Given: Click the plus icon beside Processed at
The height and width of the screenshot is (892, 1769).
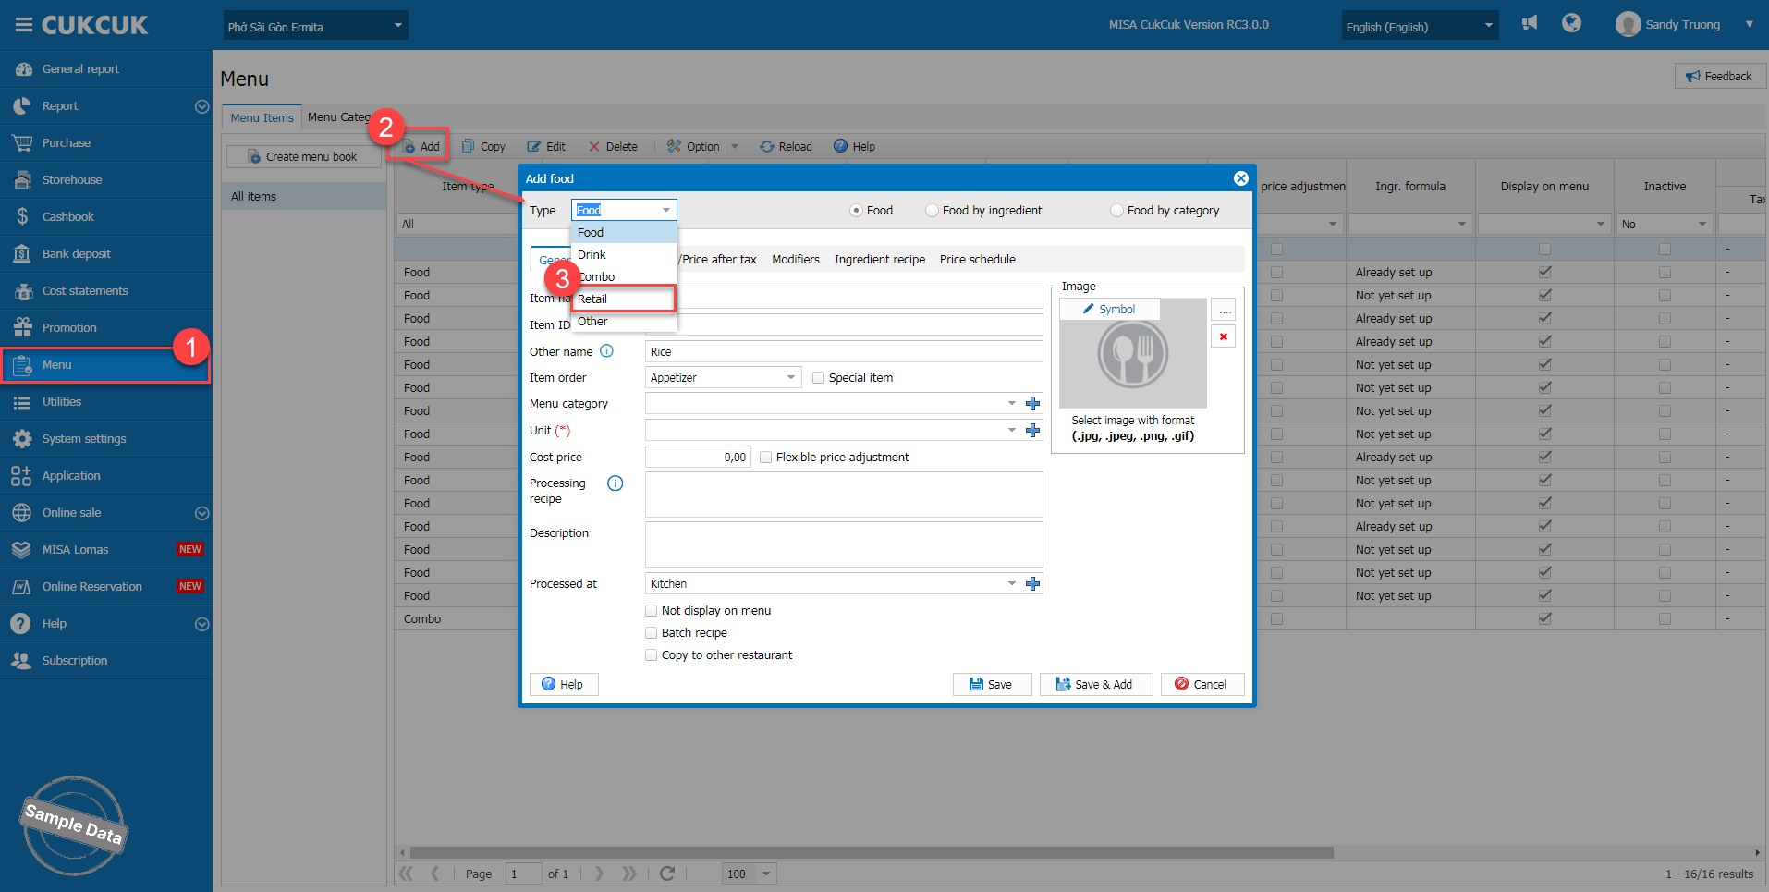Looking at the screenshot, I should (1032, 584).
